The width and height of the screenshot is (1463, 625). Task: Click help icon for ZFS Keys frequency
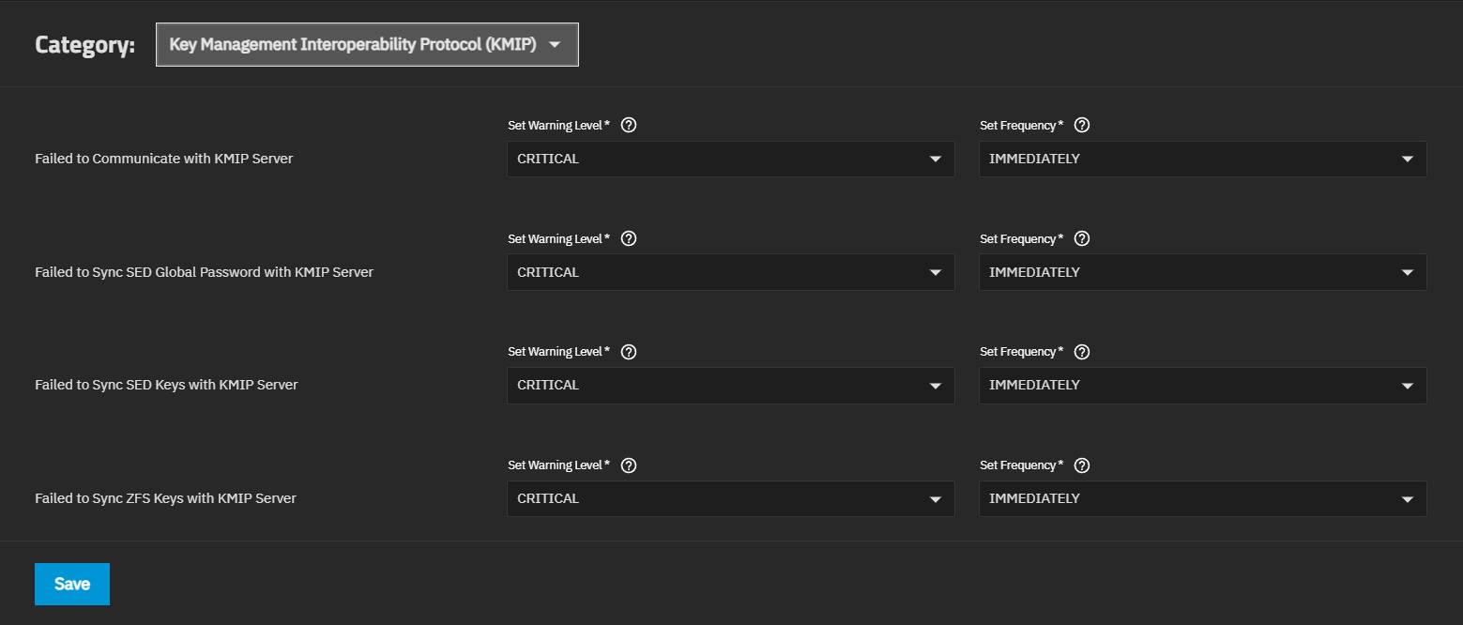[1082, 465]
